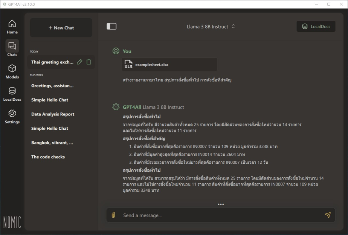This screenshot has height=235, width=348.
Task: Go to the Models section
Action: [x=12, y=71]
